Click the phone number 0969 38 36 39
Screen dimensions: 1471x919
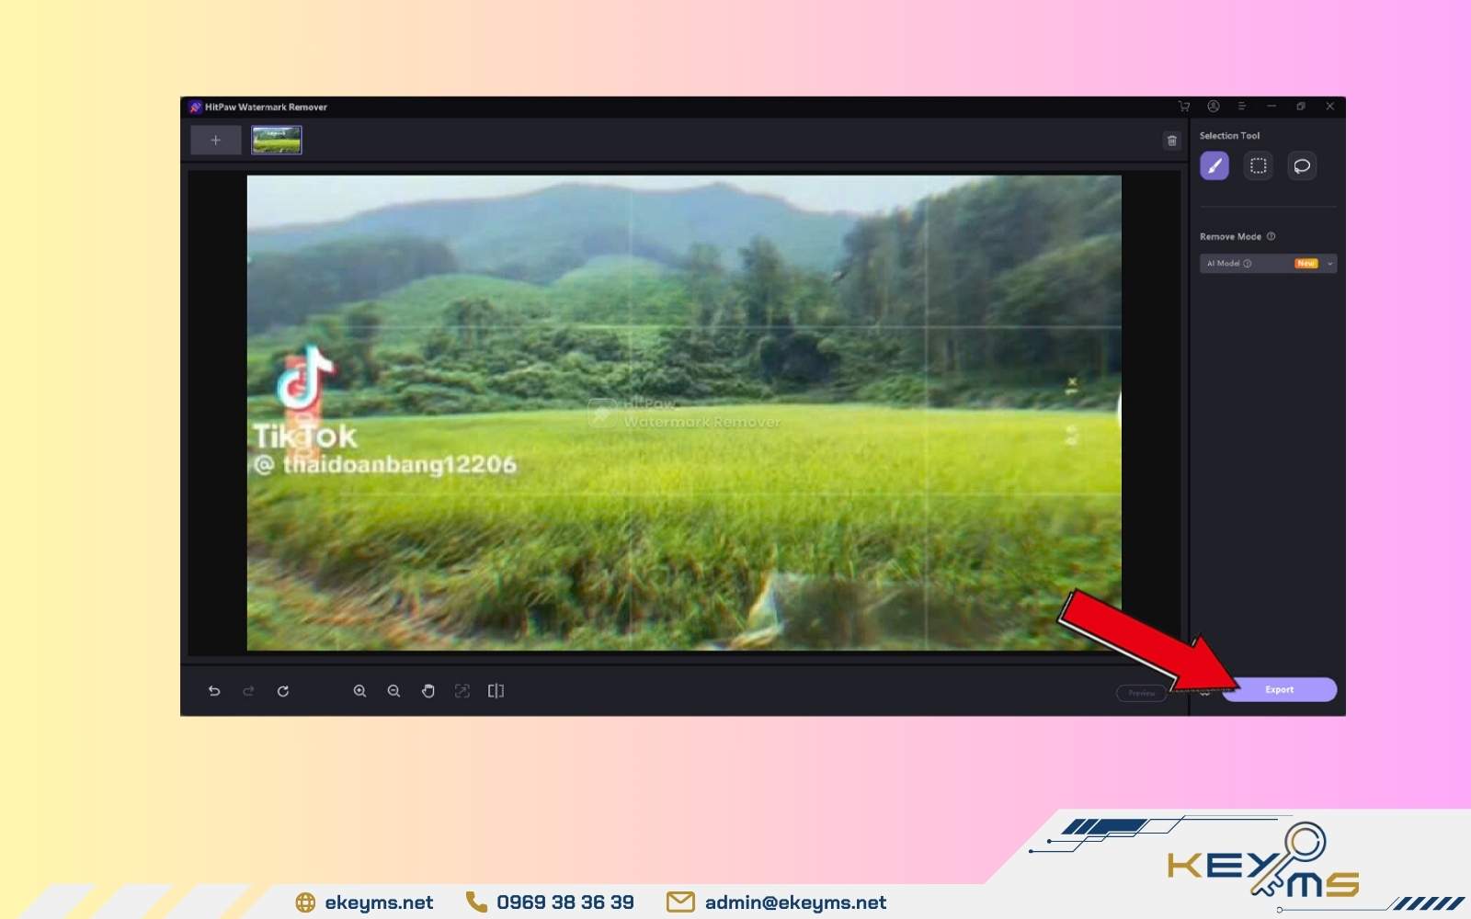tap(565, 902)
